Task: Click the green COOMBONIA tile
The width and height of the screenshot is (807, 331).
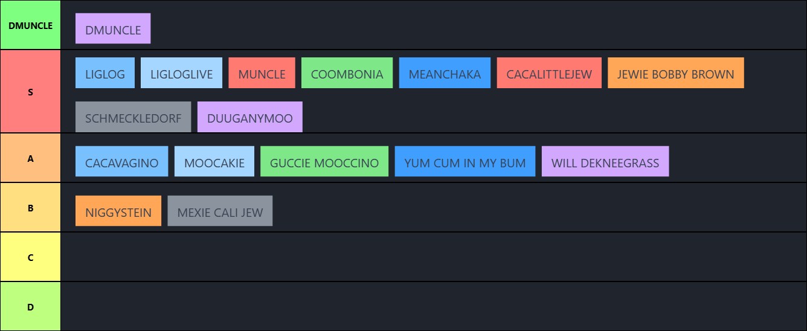Action: 347,73
